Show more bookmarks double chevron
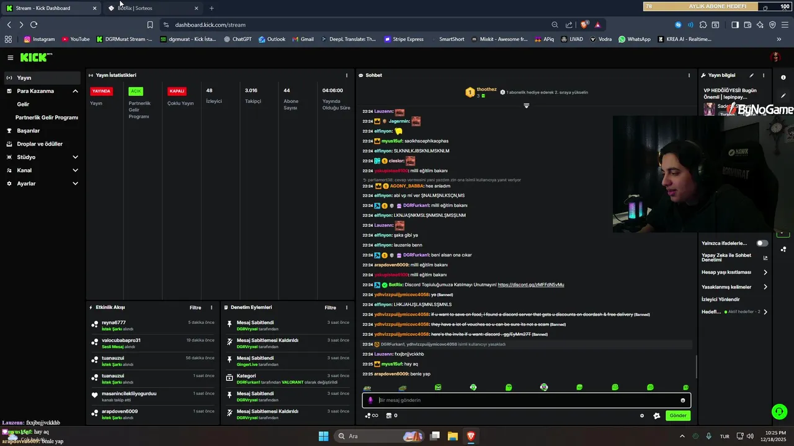This screenshot has width=794, height=446. pyautogui.click(x=779, y=39)
